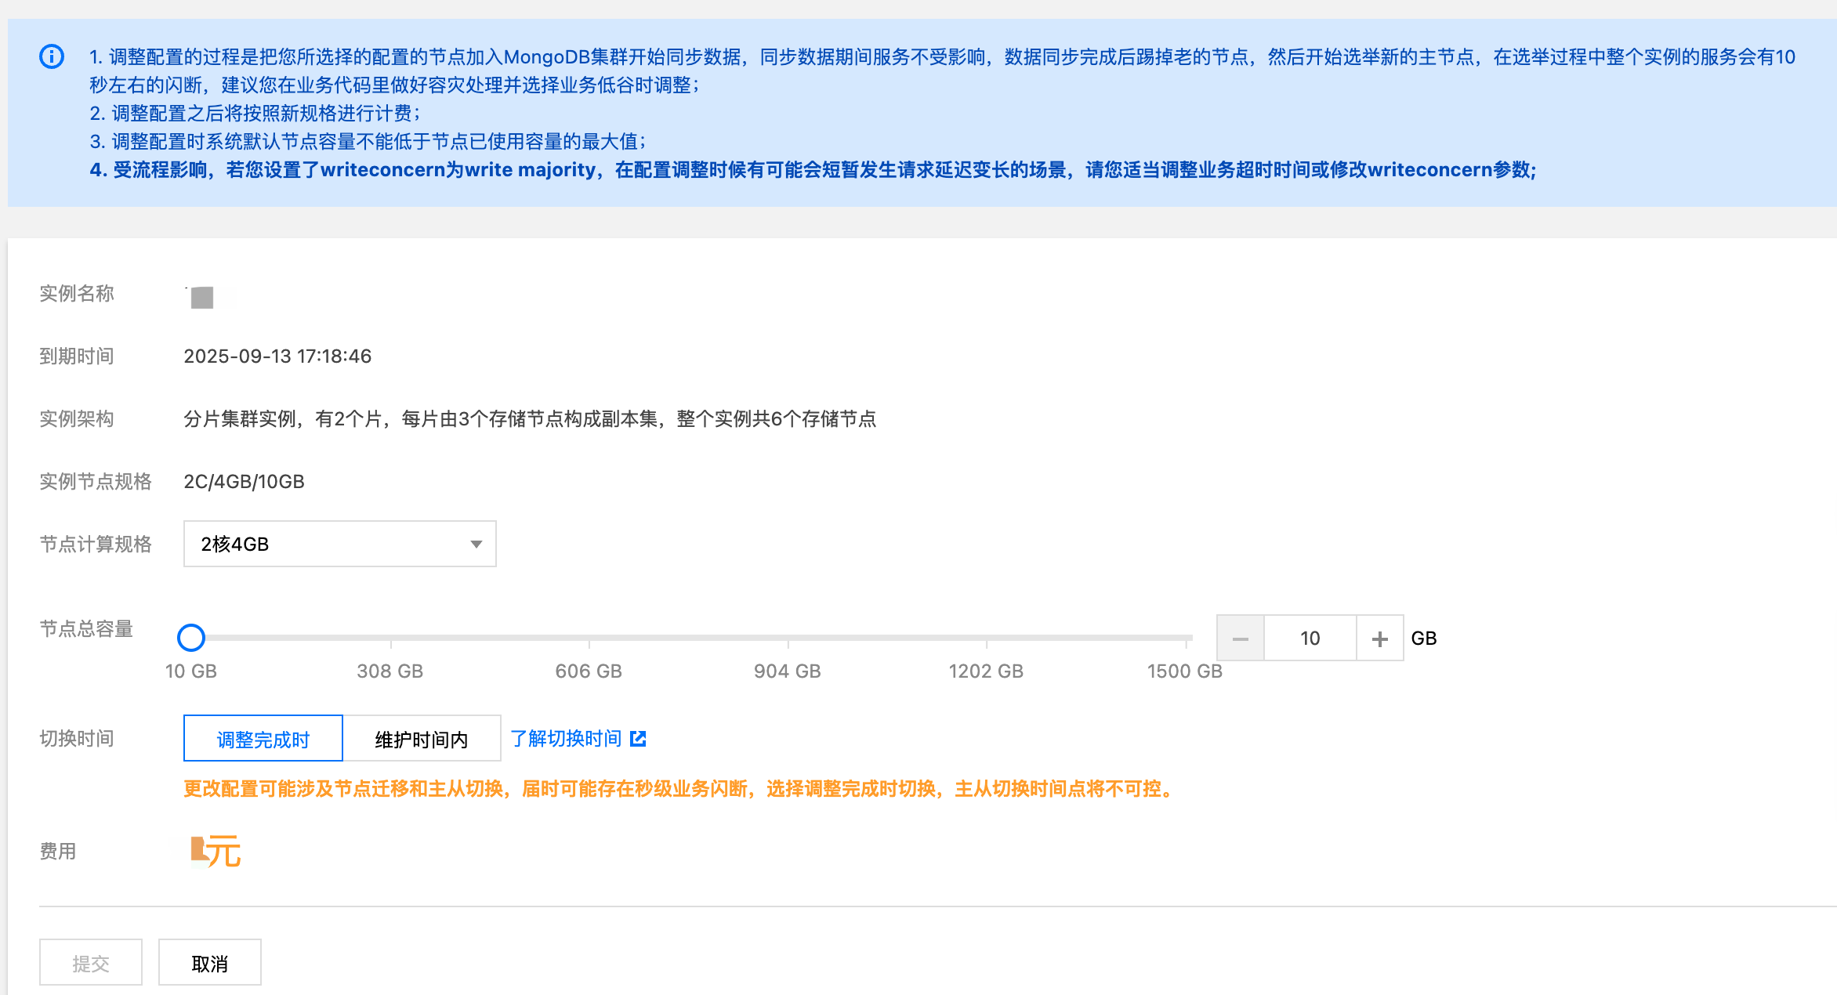
Task: Click the plus icon to increase capacity
Action: pos(1379,639)
